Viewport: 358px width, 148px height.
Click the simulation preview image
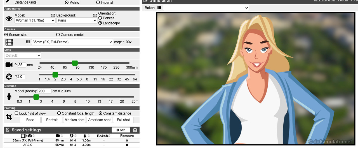point(256,79)
